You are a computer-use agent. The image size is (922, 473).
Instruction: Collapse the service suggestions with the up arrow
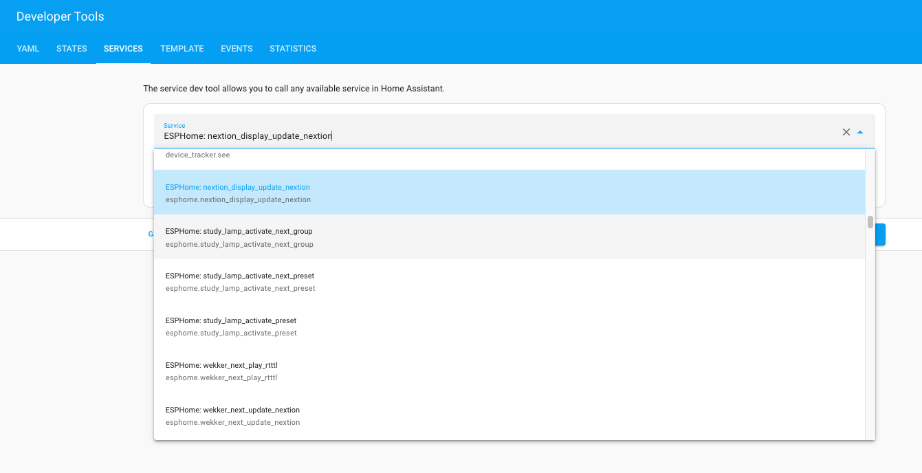tap(860, 132)
